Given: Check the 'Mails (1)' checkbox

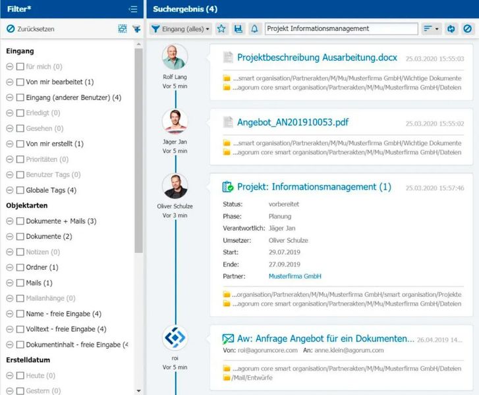Looking at the screenshot, I should coord(20,283).
